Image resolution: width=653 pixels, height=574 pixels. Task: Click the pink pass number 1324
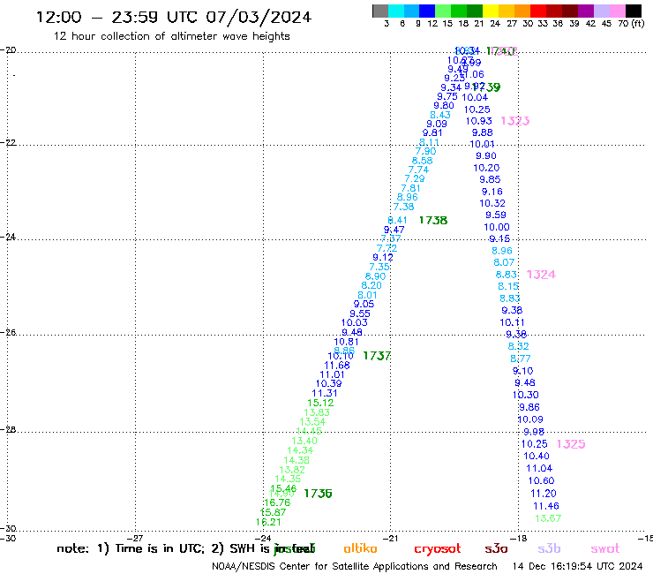[541, 275]
